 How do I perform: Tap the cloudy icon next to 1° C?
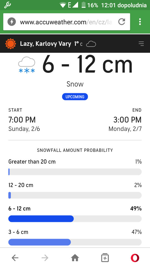click(x=91, y=44)
